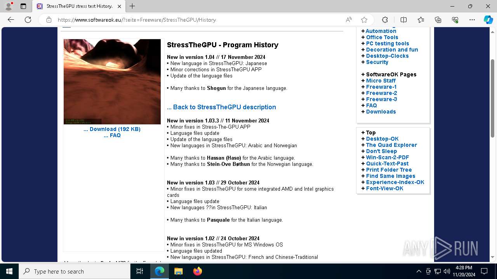The width and height of the screenshot is (497, 279).
Task: Open the Experience-Index-OK link
Action: pyautogui.click(x=395, y=182)
